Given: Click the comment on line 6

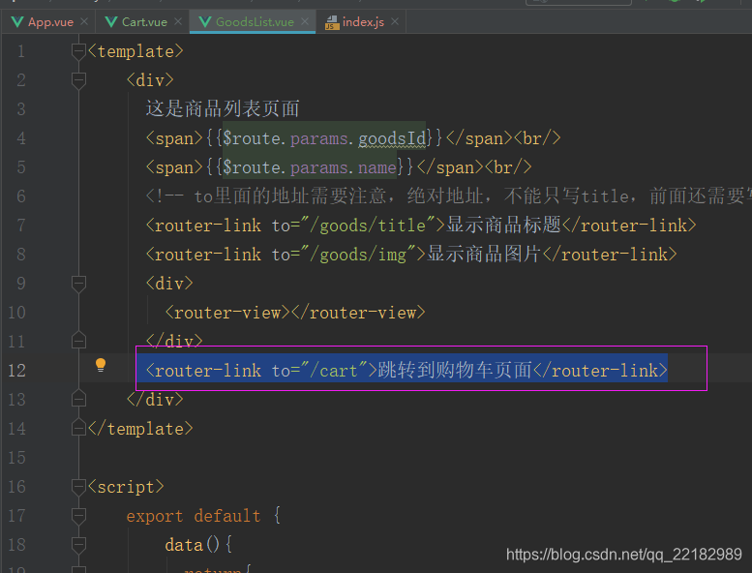Looking at the screenshot, I should tap(448, 196).
